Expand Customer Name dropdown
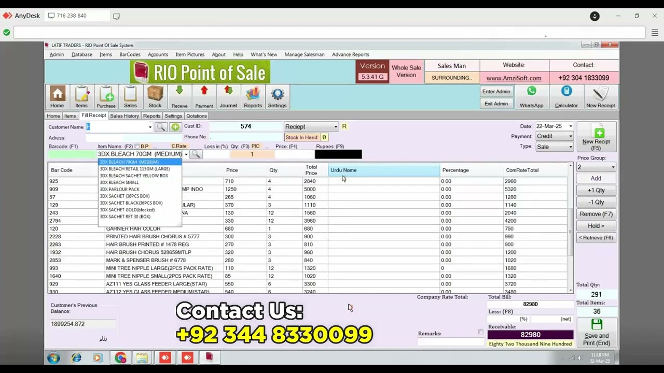664x373 pixels. pos(150,127)
